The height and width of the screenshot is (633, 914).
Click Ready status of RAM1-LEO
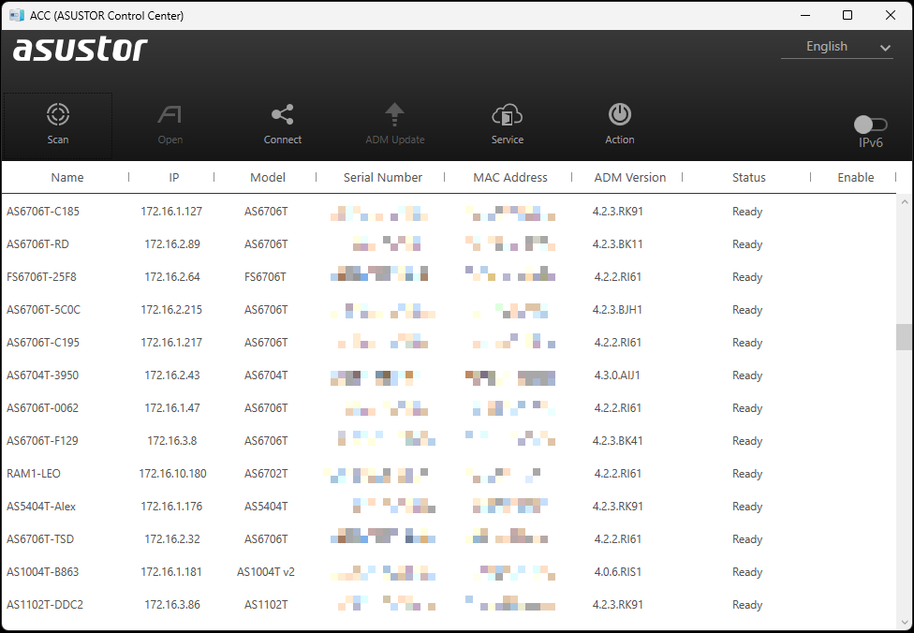click(747, 473)
